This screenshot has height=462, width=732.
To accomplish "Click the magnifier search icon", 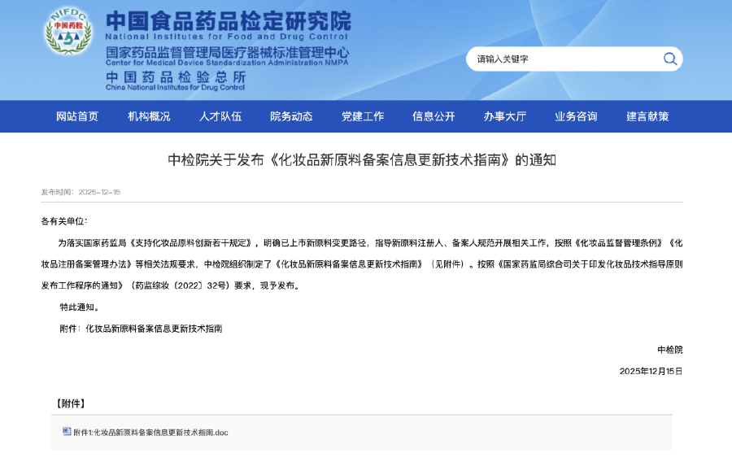I will coord(669,59).
